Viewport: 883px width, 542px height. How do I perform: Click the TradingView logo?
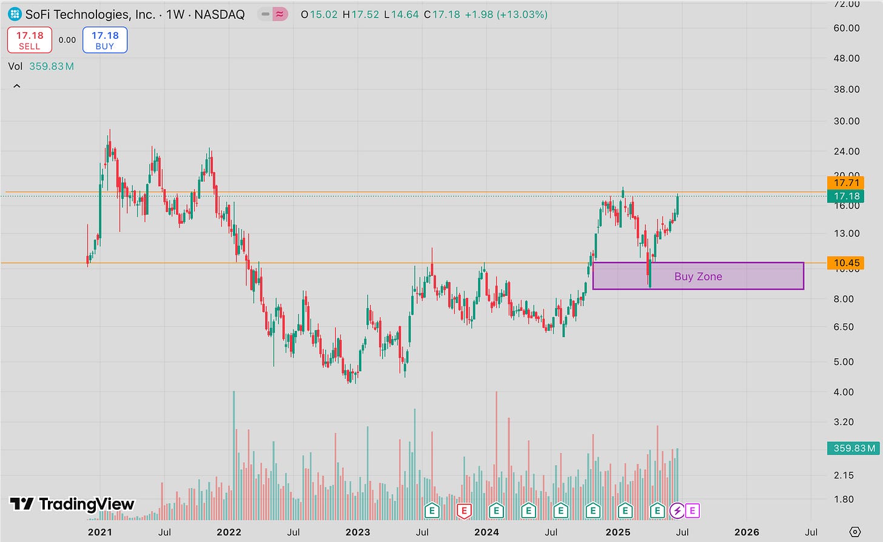coord(72,504)
